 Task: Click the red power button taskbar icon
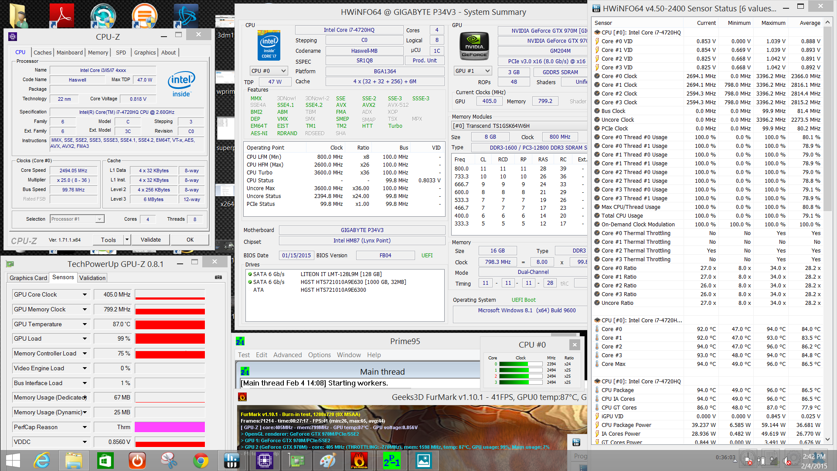pos(137,461)
